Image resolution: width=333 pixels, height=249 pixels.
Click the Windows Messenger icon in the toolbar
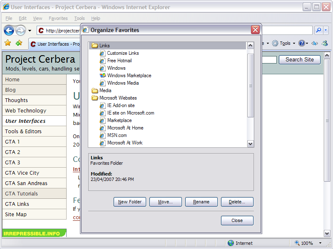[x=324, y=43]
